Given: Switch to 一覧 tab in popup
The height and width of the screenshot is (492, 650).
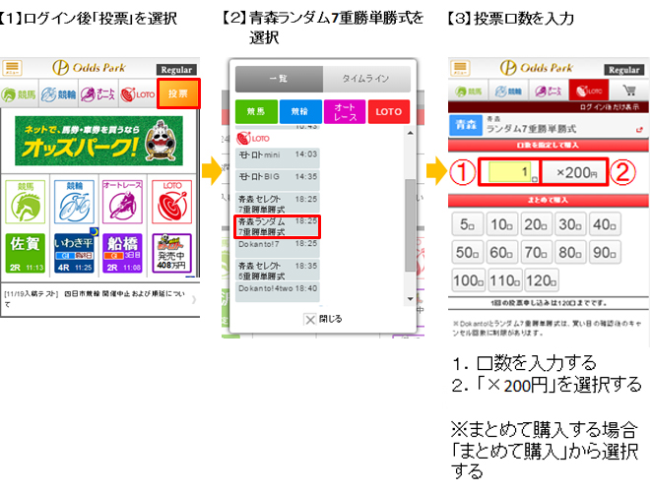Looking at the screenshot, I should coord(279,79).
